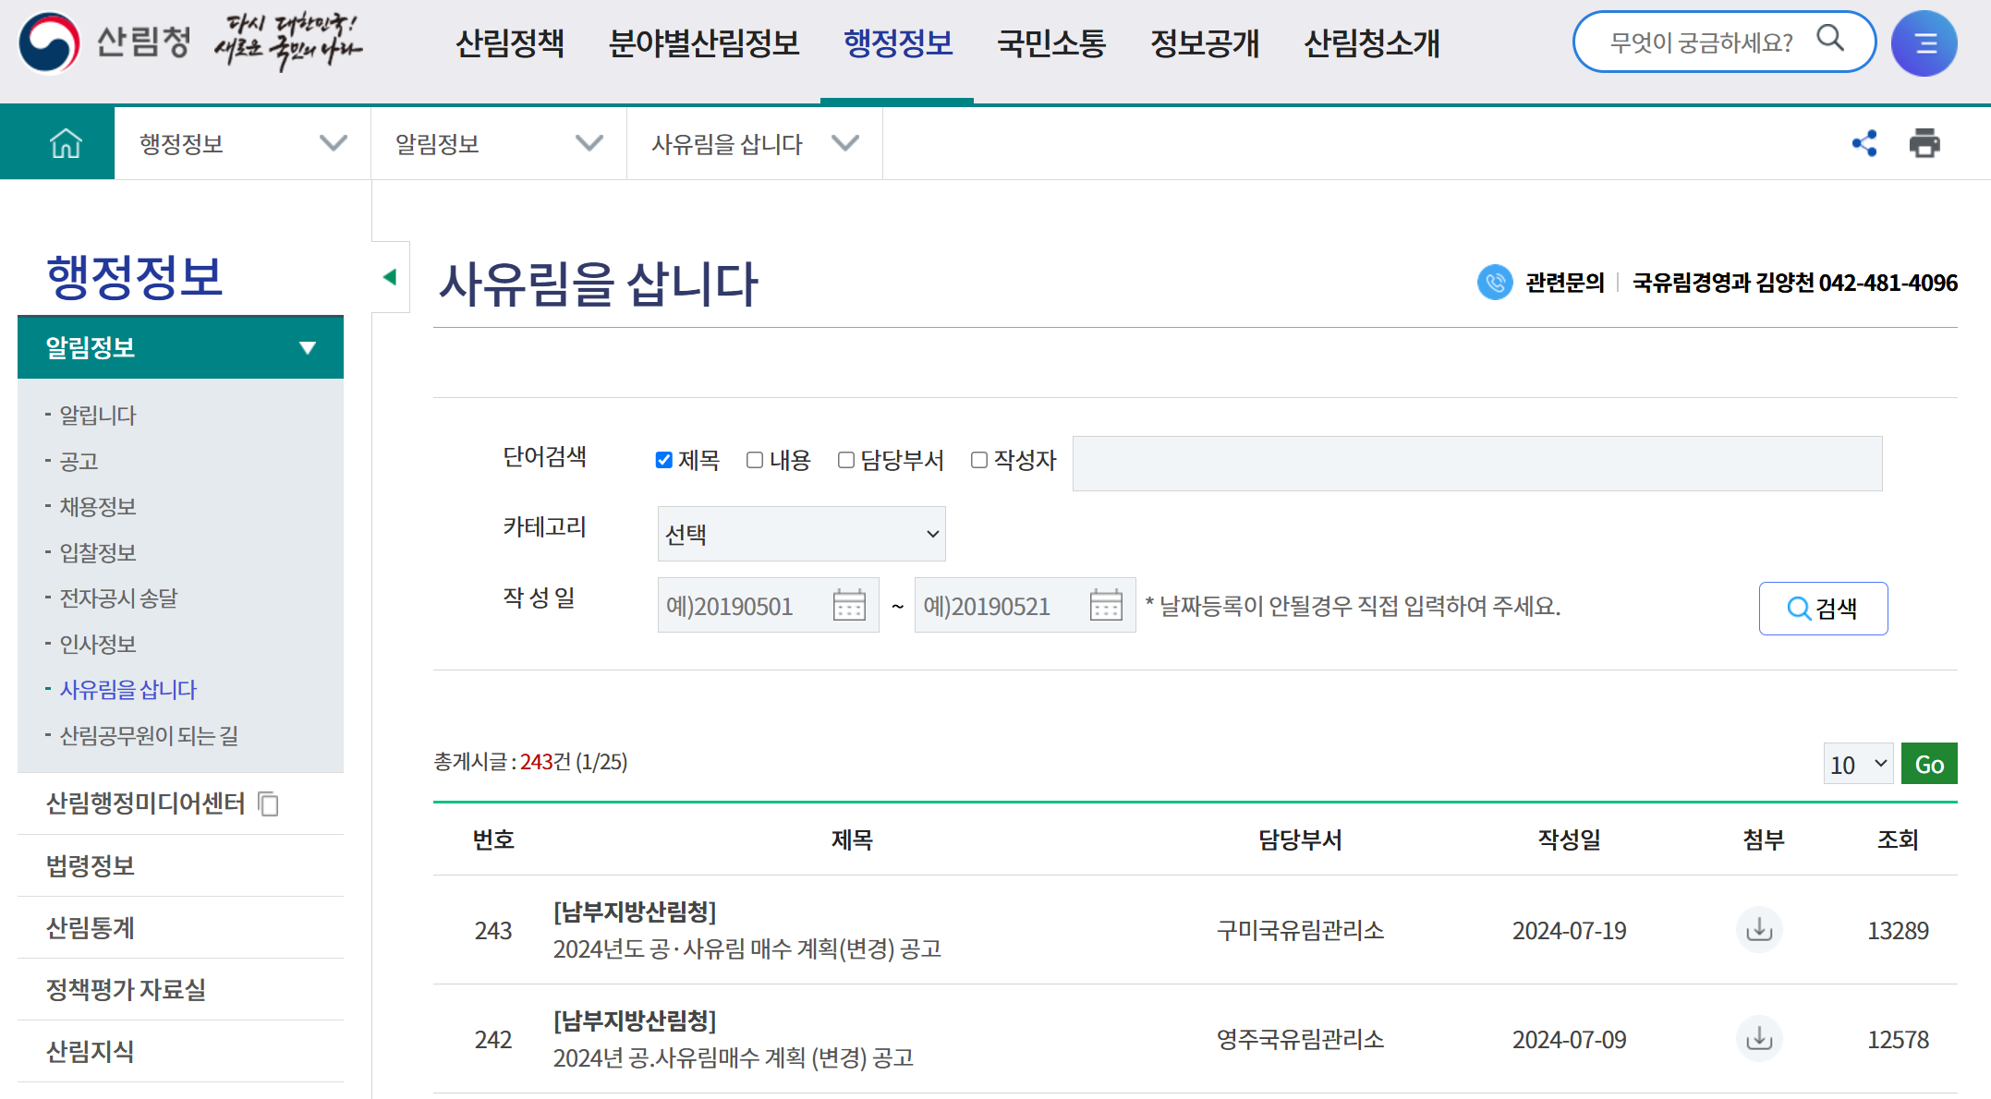Collapse the 알림정보 sidebar section arrow
The height and width of the screenshot is (1099, 1991).
306,348
